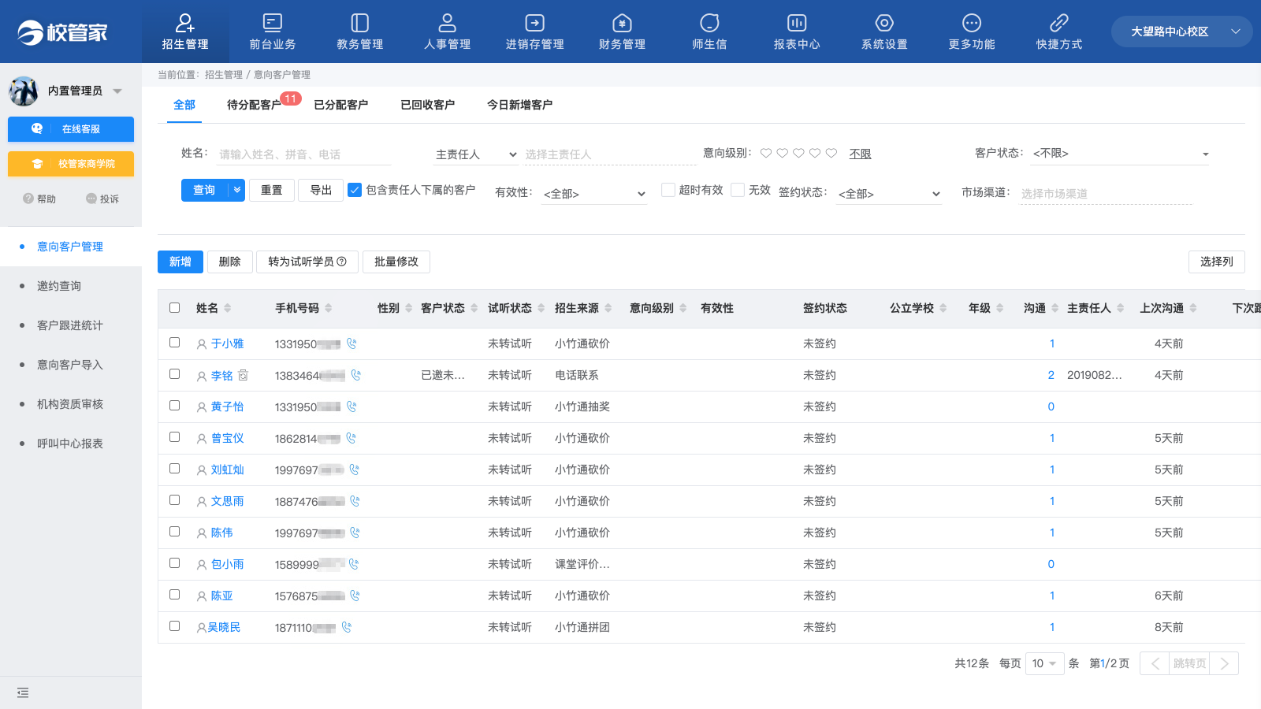The height and width of the screenshot is (709, 1261).
Task: Open the 财务管理 module icon
Action: (623, 23)
